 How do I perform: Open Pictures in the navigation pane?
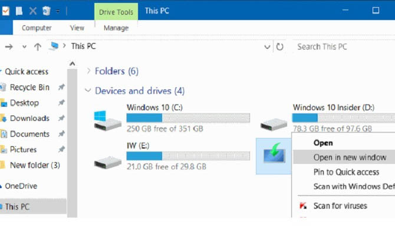tap(24, 150)
